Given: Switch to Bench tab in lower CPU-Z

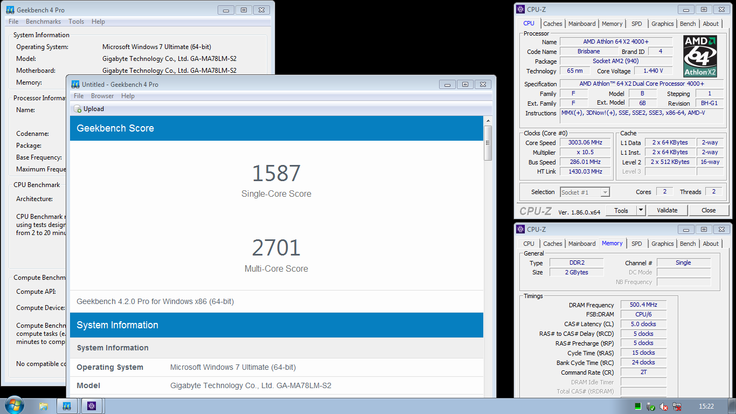Looking at the screenshot, I should [688, 244].
